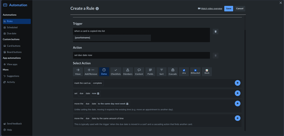
Task: Open the Jira action category
Action: click(184, 72)
